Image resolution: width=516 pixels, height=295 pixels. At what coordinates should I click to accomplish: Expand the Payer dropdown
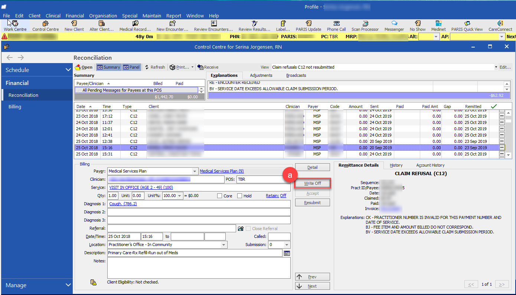click(195, 171)
